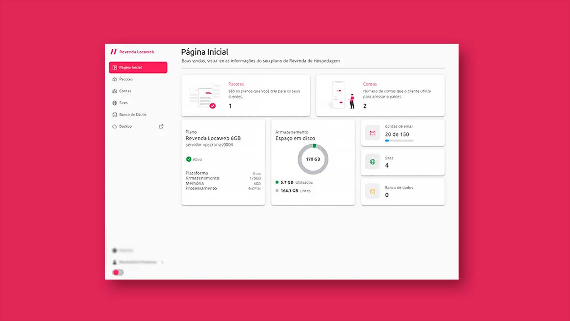Click the Pacotes card document illustration

205,97
